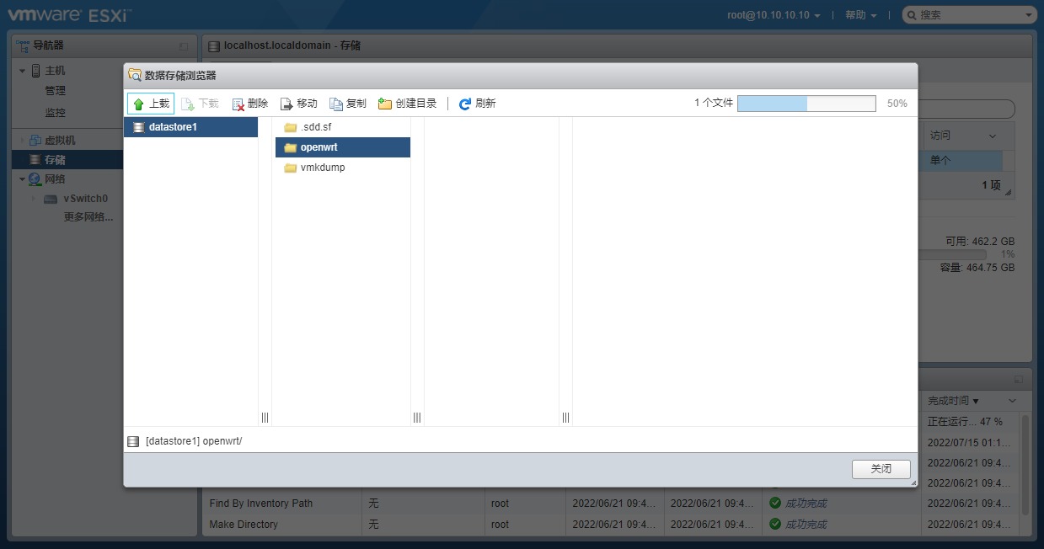Select 网络 in the navigator
The width and height of the screenshot is (1044, 549).
tap(55, 179)
